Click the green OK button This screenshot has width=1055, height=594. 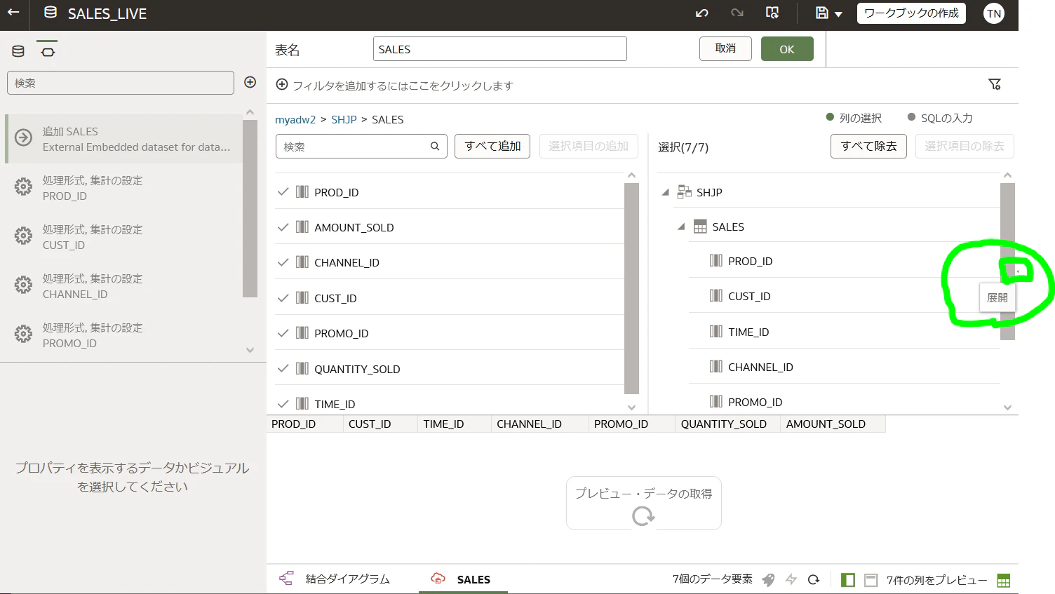[x=787, y=49]
